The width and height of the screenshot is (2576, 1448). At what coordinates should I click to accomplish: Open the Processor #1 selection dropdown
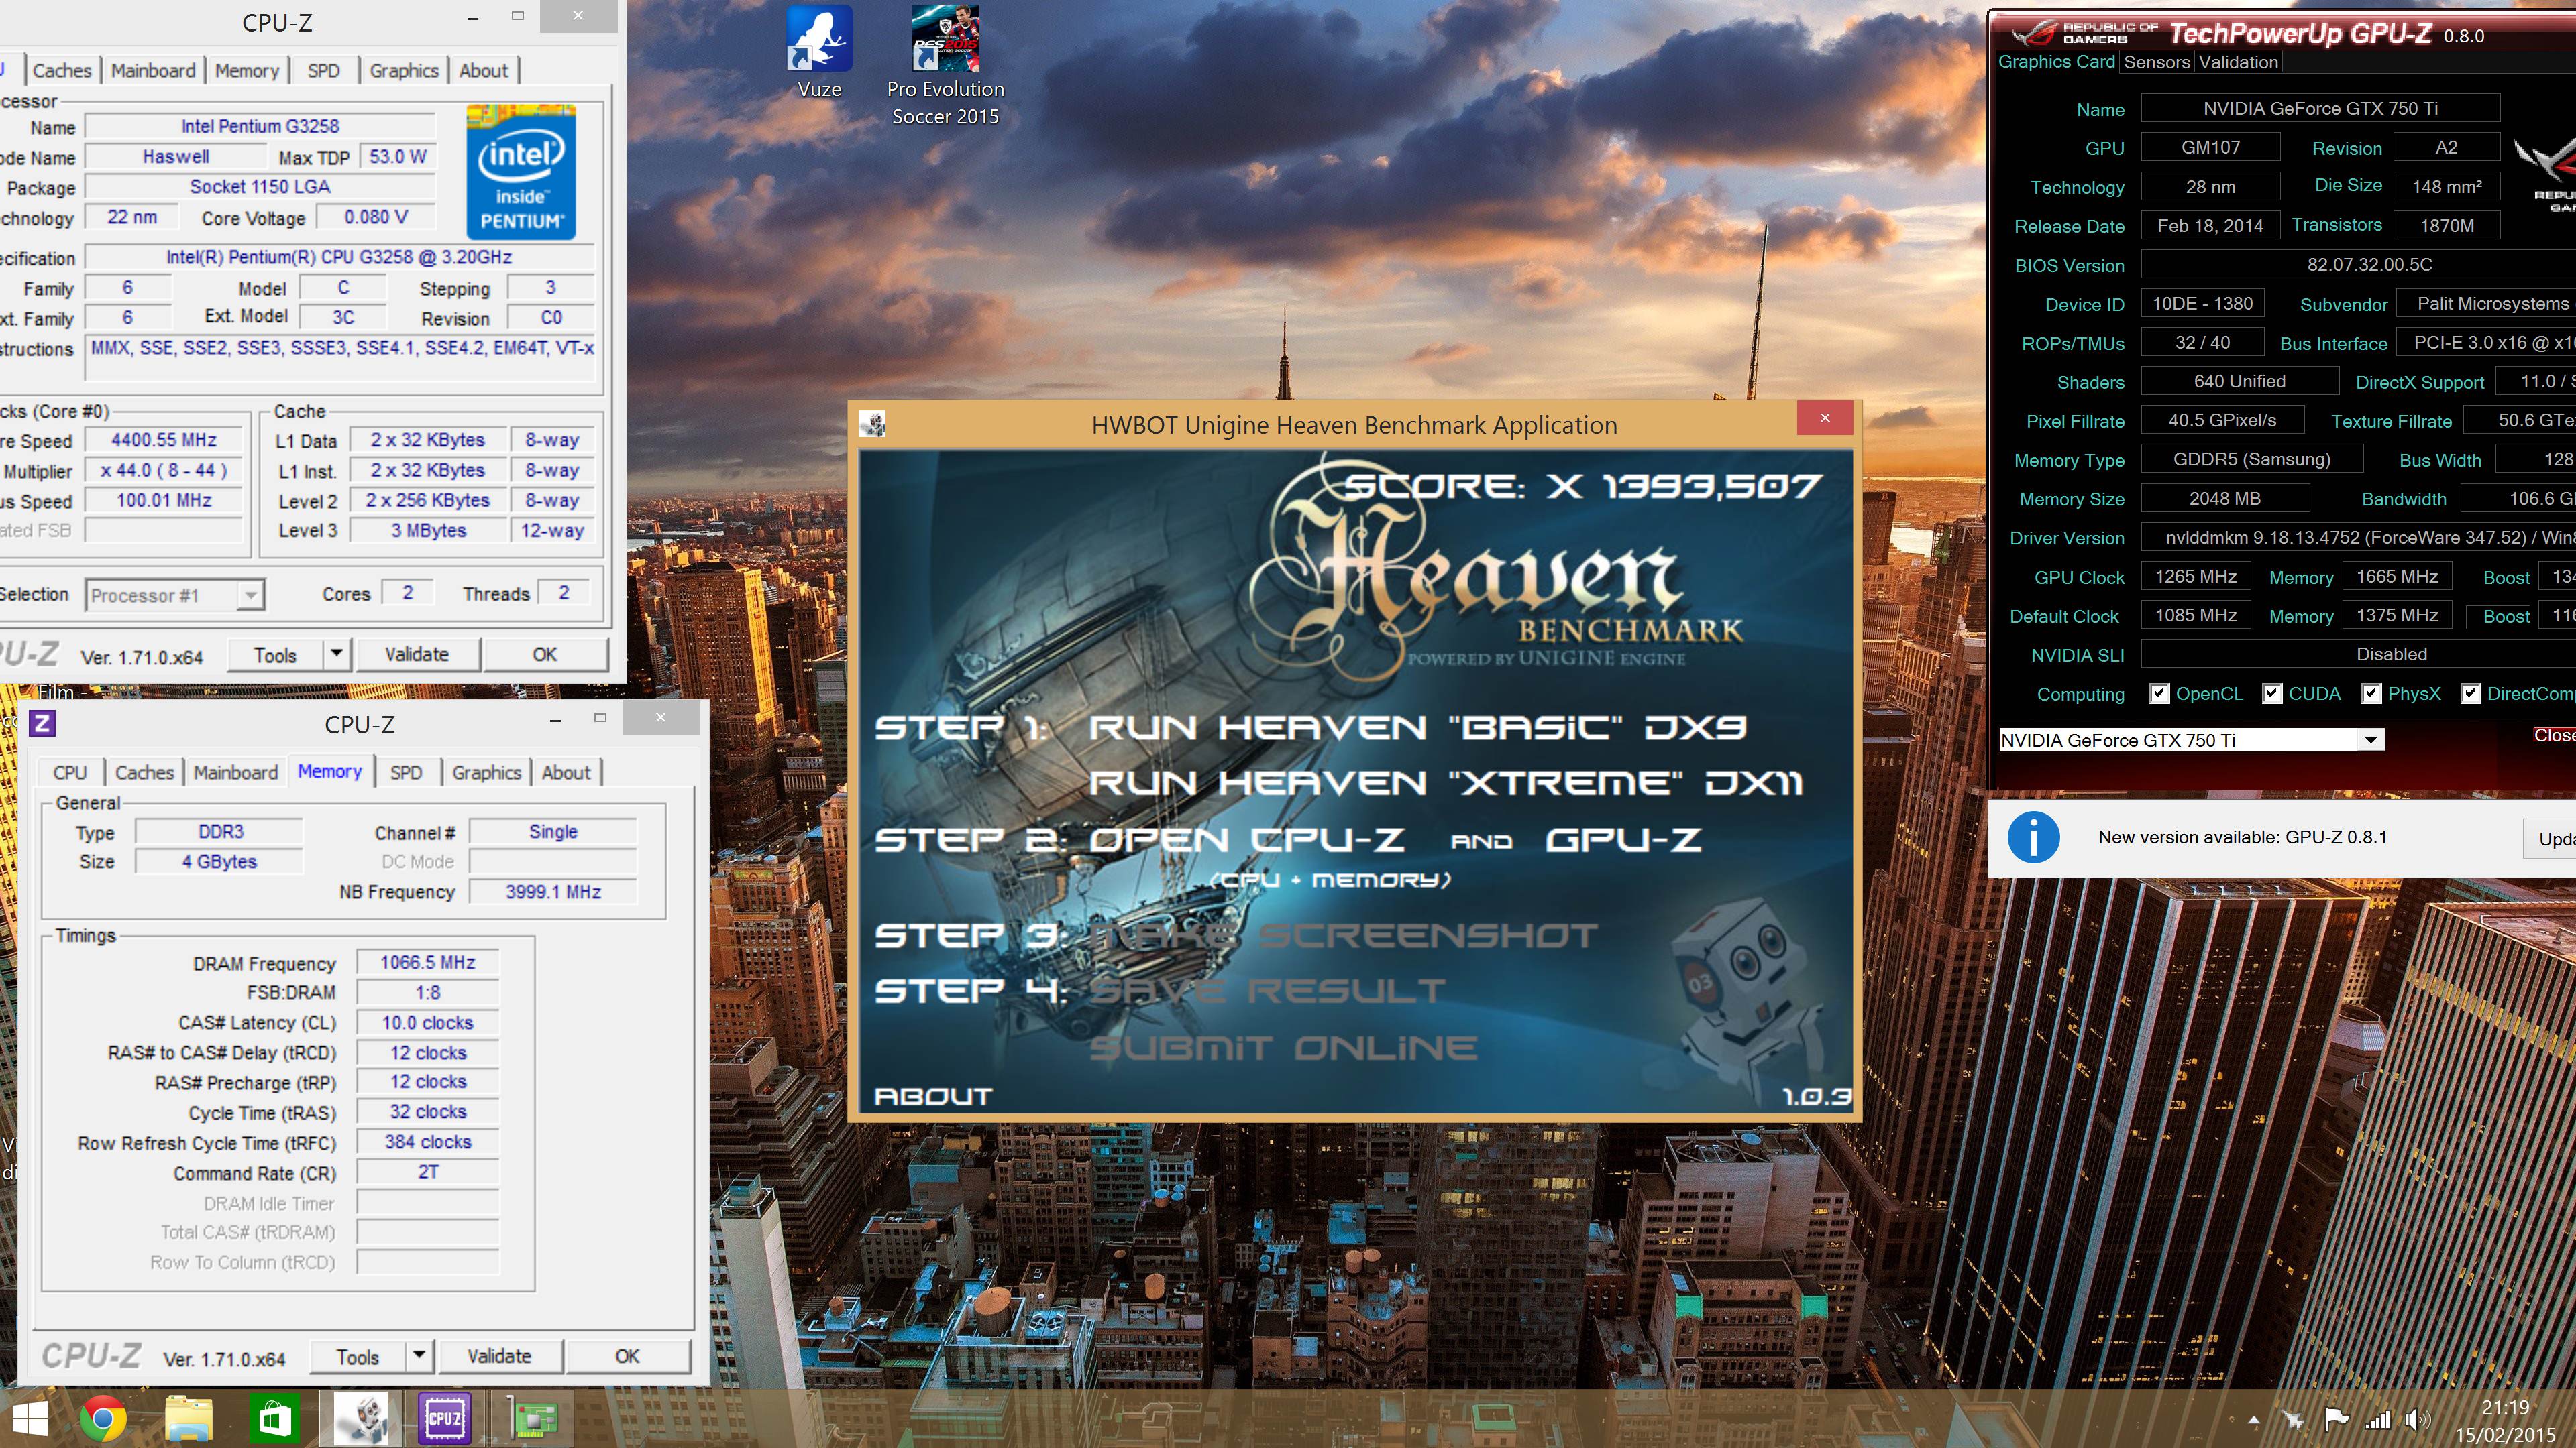point(175,595)
